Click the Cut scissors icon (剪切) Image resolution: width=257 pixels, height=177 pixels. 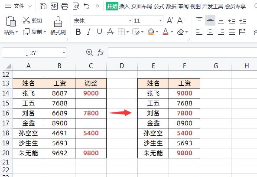coord(26,20)
